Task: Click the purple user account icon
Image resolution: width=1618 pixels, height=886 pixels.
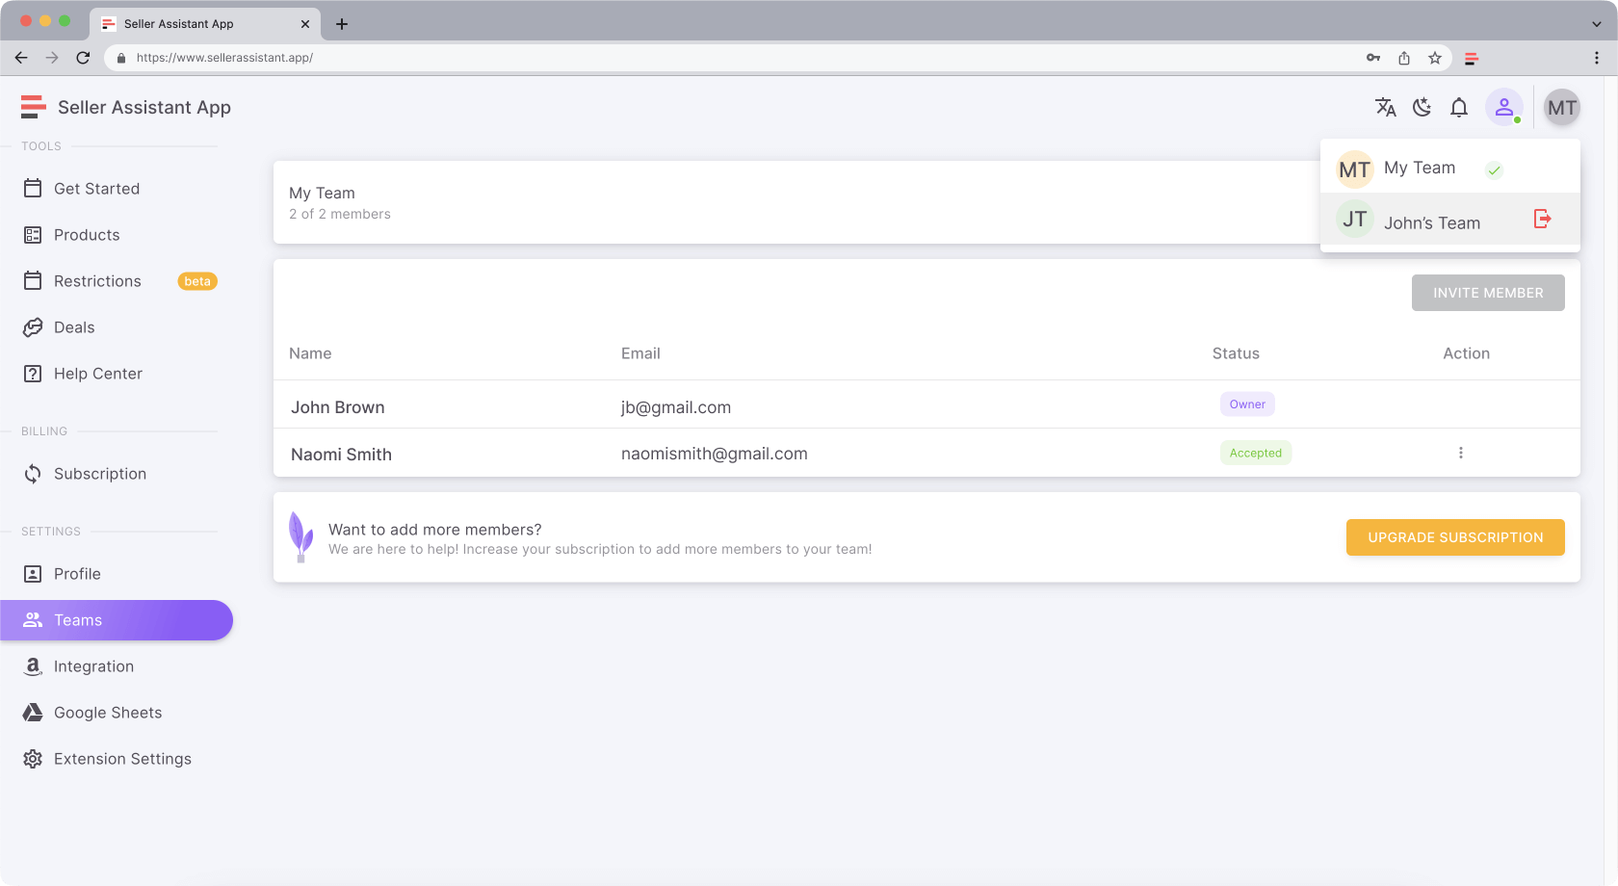Action: click(1503, 108)
